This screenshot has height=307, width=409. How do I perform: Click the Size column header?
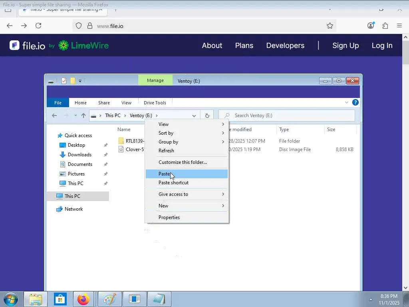click(x=331, y=130)
